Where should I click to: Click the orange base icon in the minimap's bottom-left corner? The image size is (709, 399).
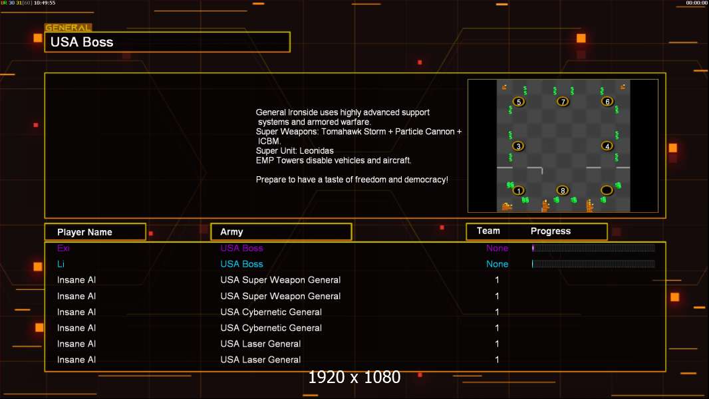coord(507,207)
